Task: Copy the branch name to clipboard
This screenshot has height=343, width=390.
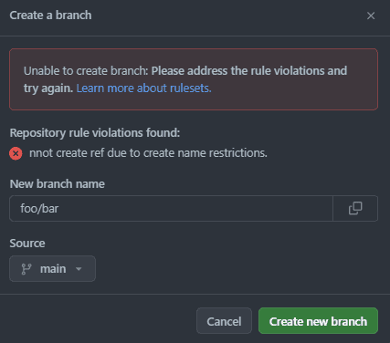Action: (355, 208)
